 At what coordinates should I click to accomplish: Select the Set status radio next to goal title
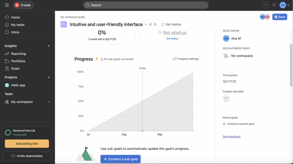pos(163,24)
